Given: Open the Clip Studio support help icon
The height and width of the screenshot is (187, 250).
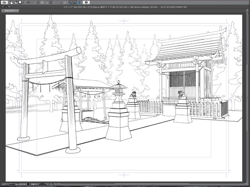Looking at the screenshot, I should (86, 2).
